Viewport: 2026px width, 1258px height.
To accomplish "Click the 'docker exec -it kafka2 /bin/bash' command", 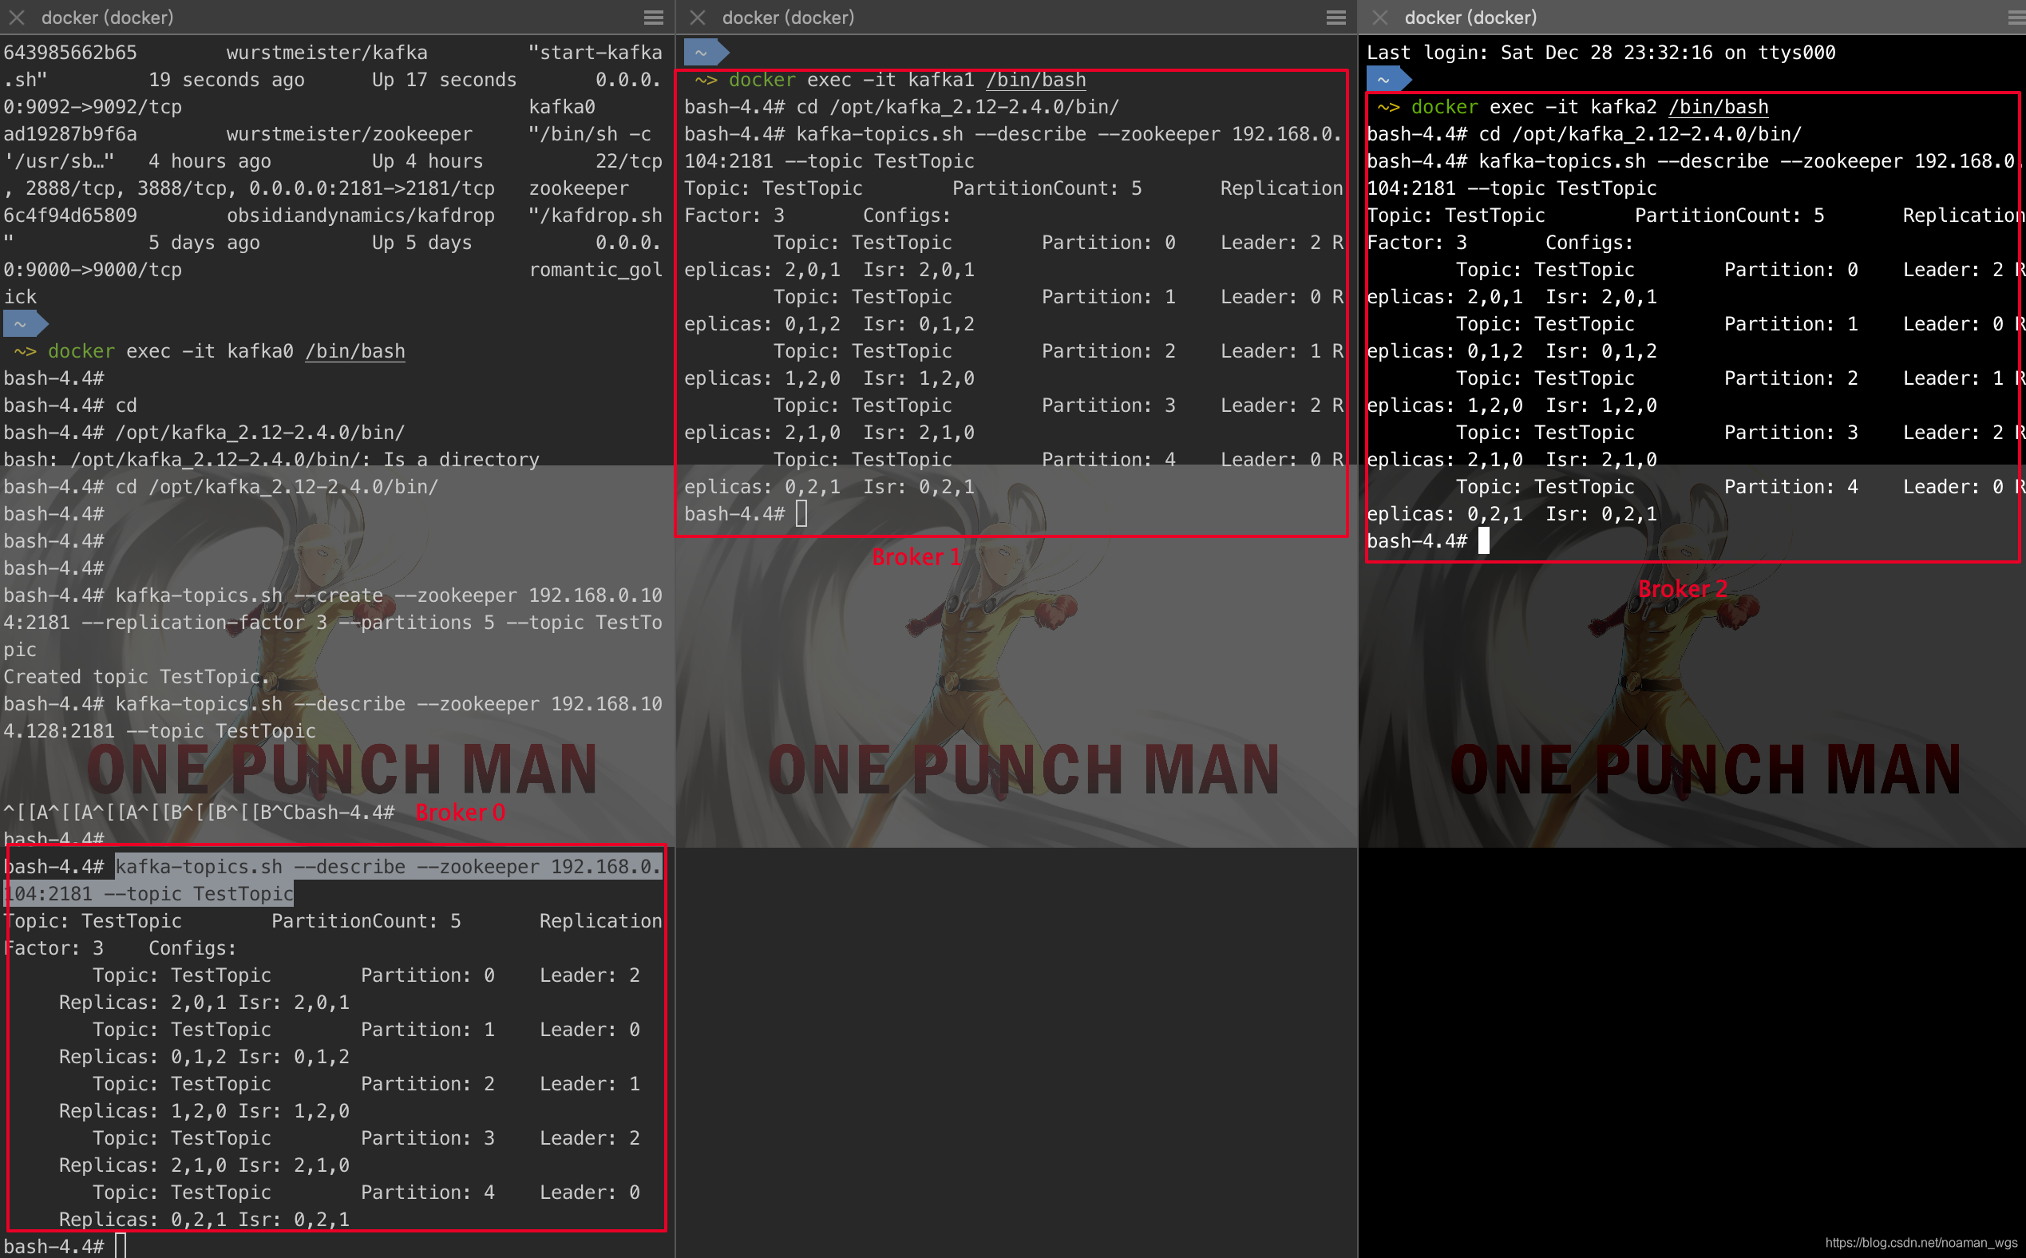I will pos(1590,107).
